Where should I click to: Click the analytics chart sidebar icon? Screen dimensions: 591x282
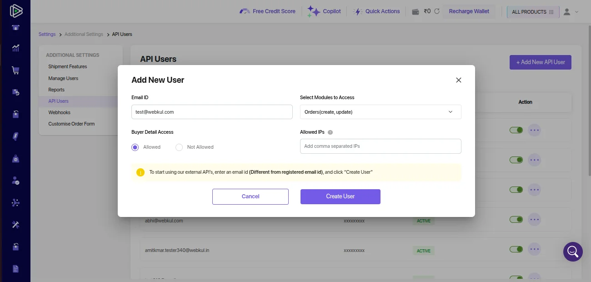pos(15,48)
